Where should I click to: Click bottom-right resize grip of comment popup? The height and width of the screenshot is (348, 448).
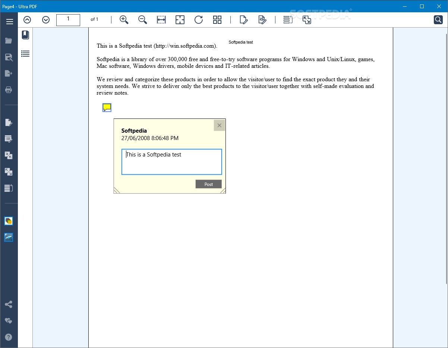click(223, 190)
